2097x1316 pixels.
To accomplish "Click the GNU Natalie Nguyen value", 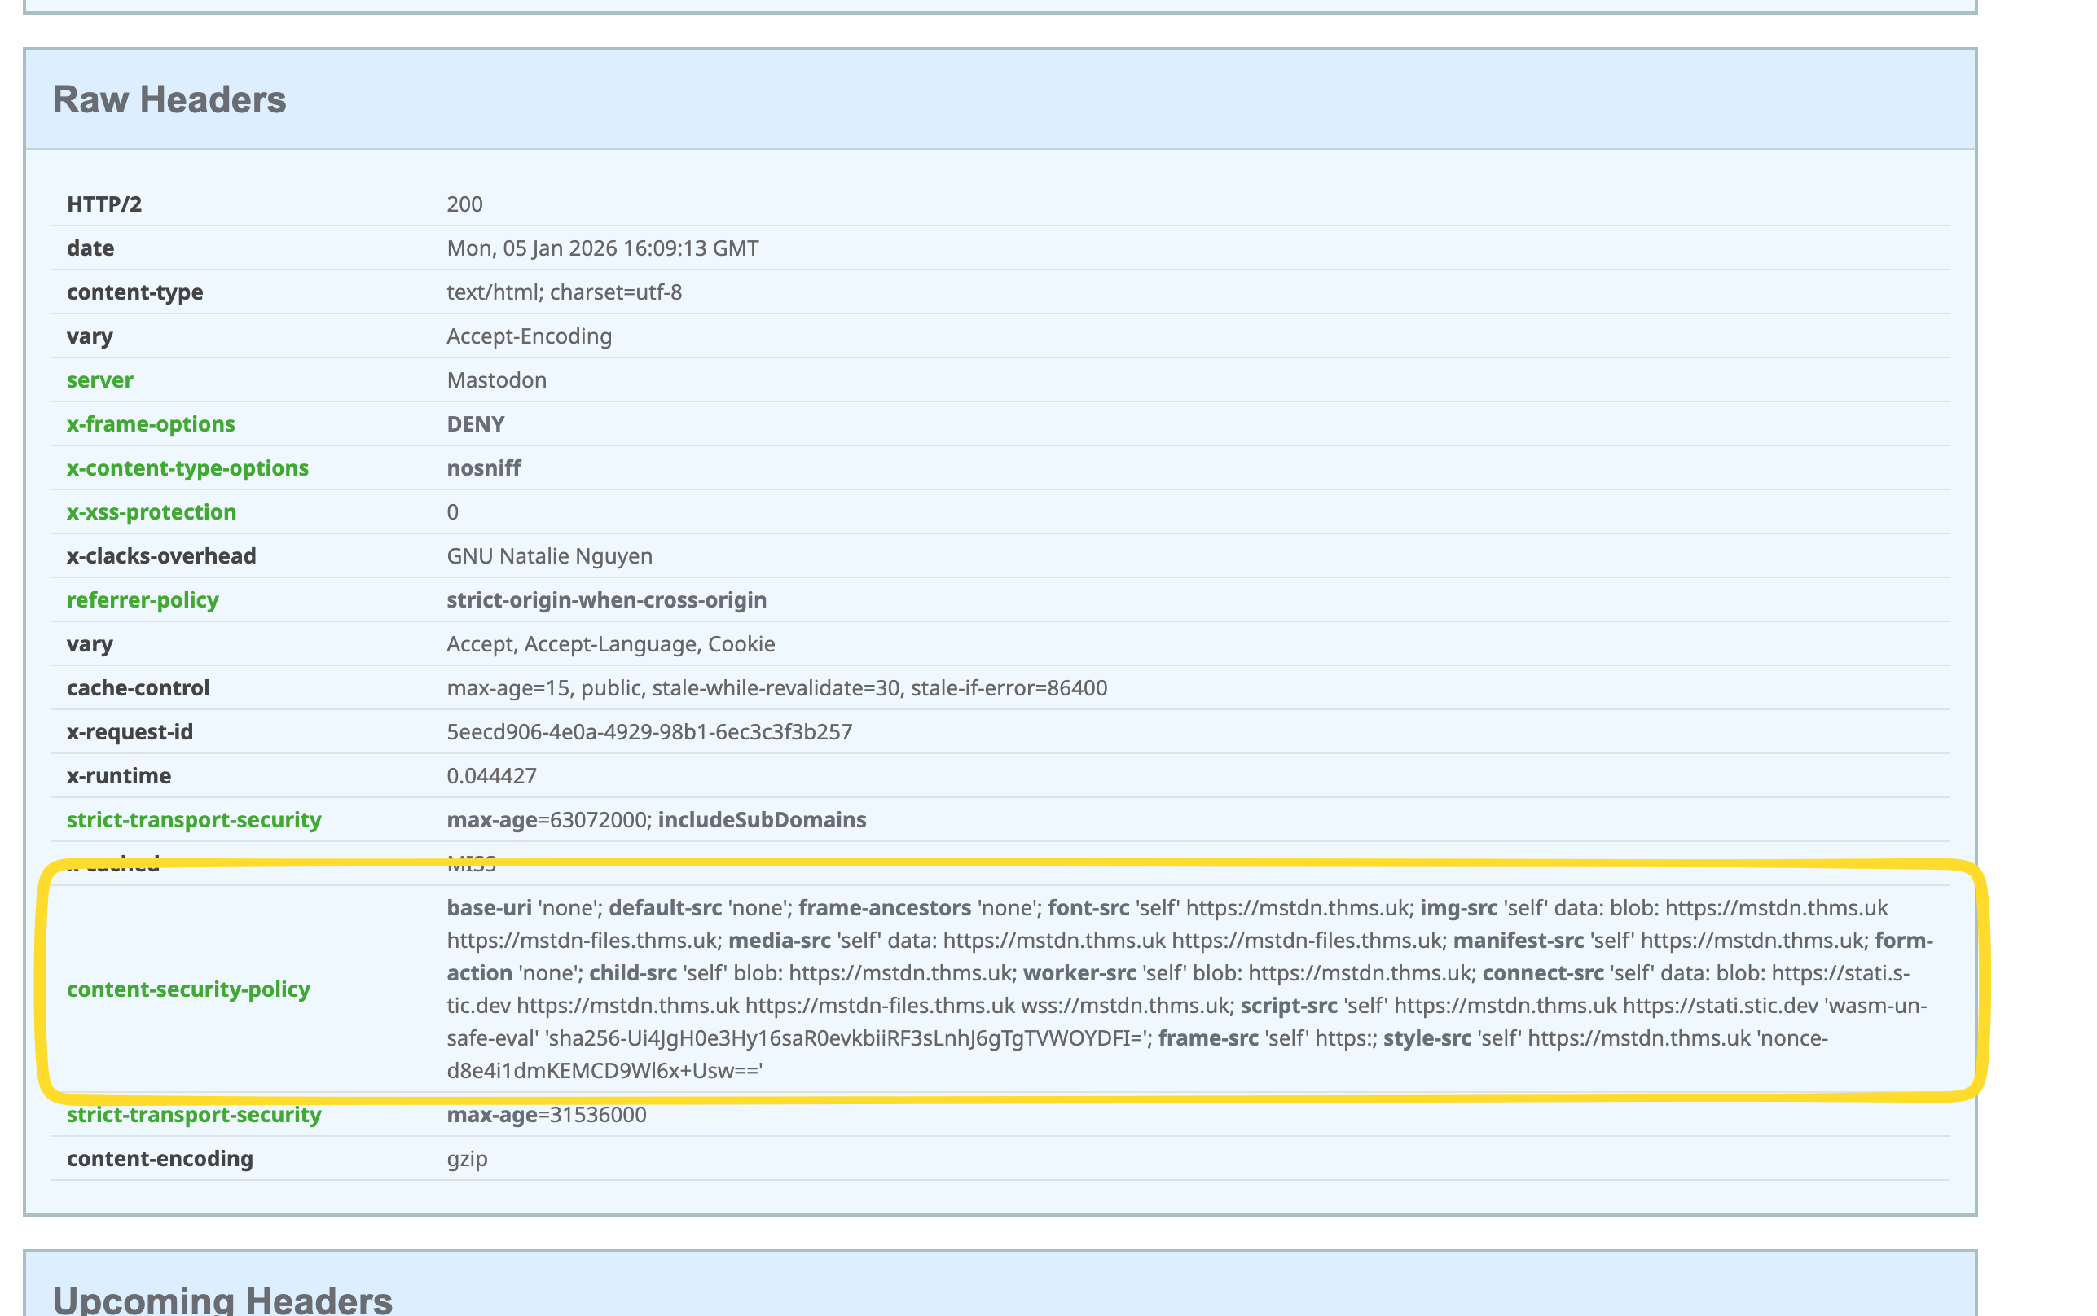I will pyautogui.click(x=549, y=555).
